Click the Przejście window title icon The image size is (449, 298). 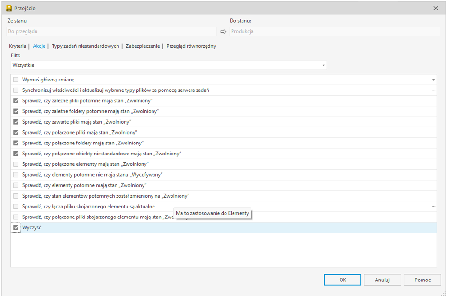click(9, 8)
